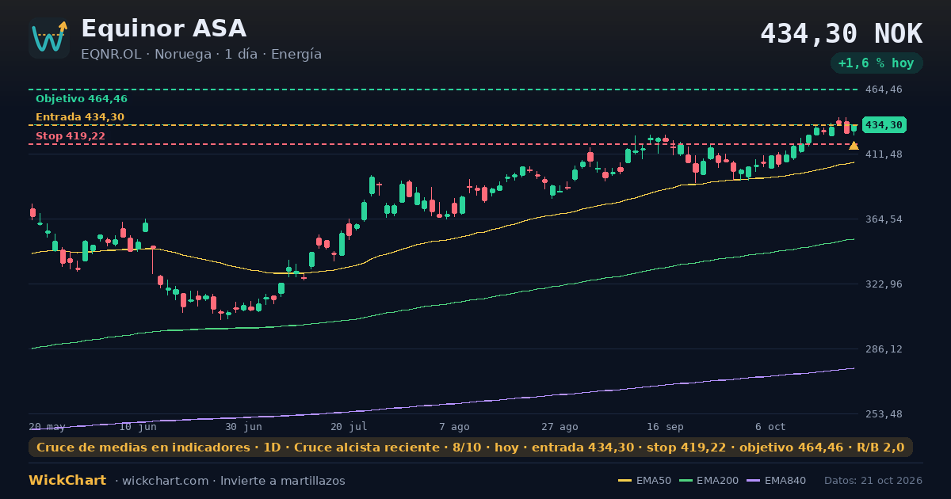The image size is (951, 499).
Task: Click the 7 ago date label
Action: (x=454, y=426)
